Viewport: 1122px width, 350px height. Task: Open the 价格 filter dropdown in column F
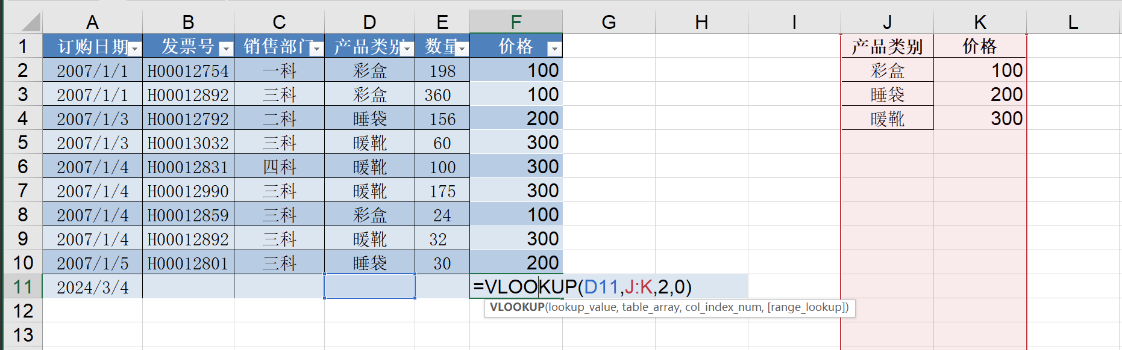554,49
